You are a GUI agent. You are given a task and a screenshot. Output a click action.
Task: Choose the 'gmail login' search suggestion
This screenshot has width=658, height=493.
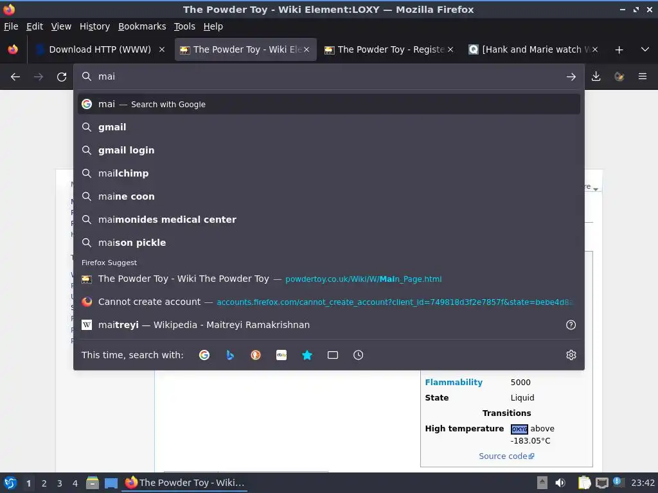pyautogui.click(x=329, y=150)
